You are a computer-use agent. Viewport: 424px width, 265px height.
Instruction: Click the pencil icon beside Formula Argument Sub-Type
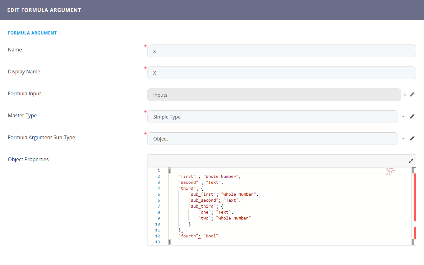pos(412,138)
